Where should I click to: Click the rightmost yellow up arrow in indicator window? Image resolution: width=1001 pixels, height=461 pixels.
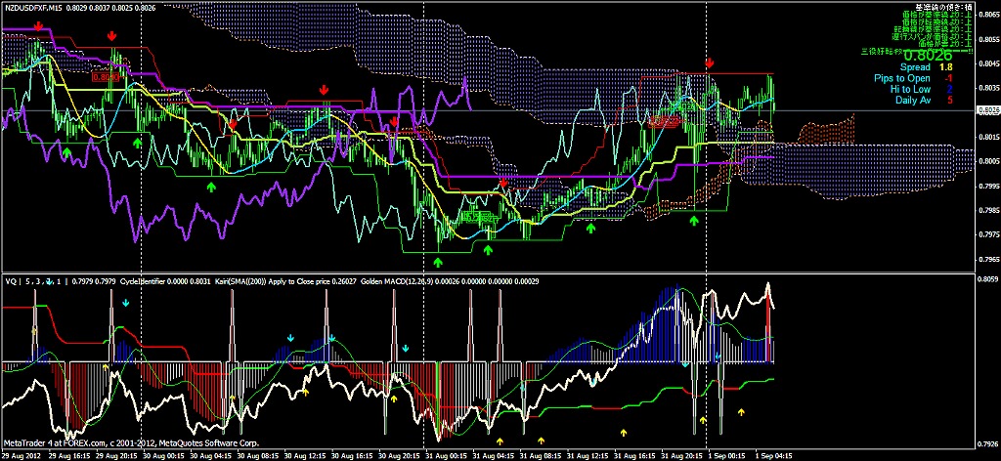coord(741,412)
